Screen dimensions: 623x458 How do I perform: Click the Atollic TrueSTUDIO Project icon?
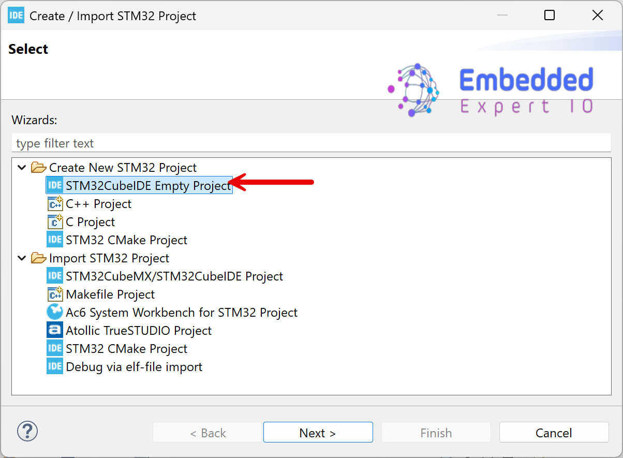coord(54,330)
